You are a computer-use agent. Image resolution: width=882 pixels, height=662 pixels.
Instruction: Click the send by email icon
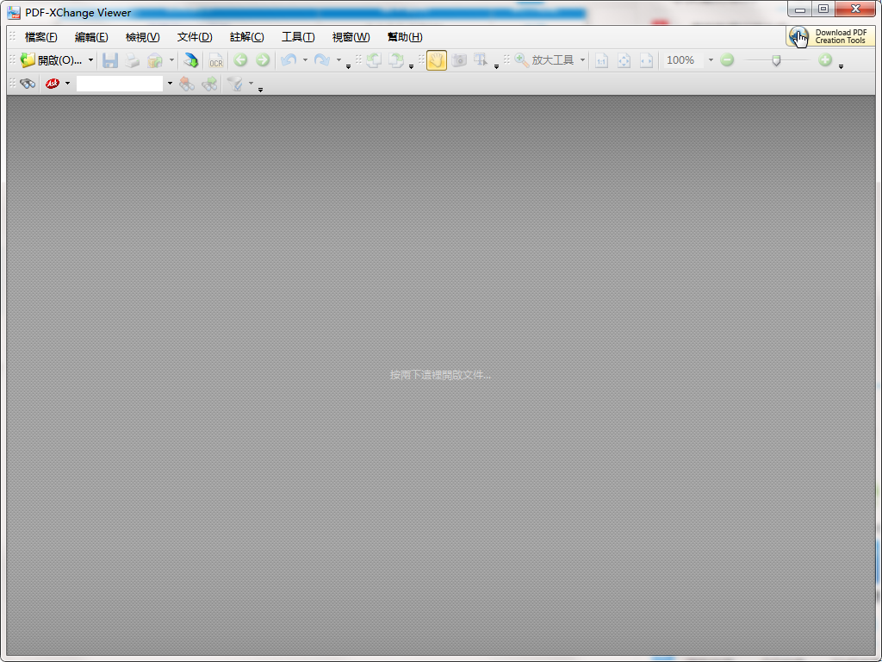pos(155,60)
